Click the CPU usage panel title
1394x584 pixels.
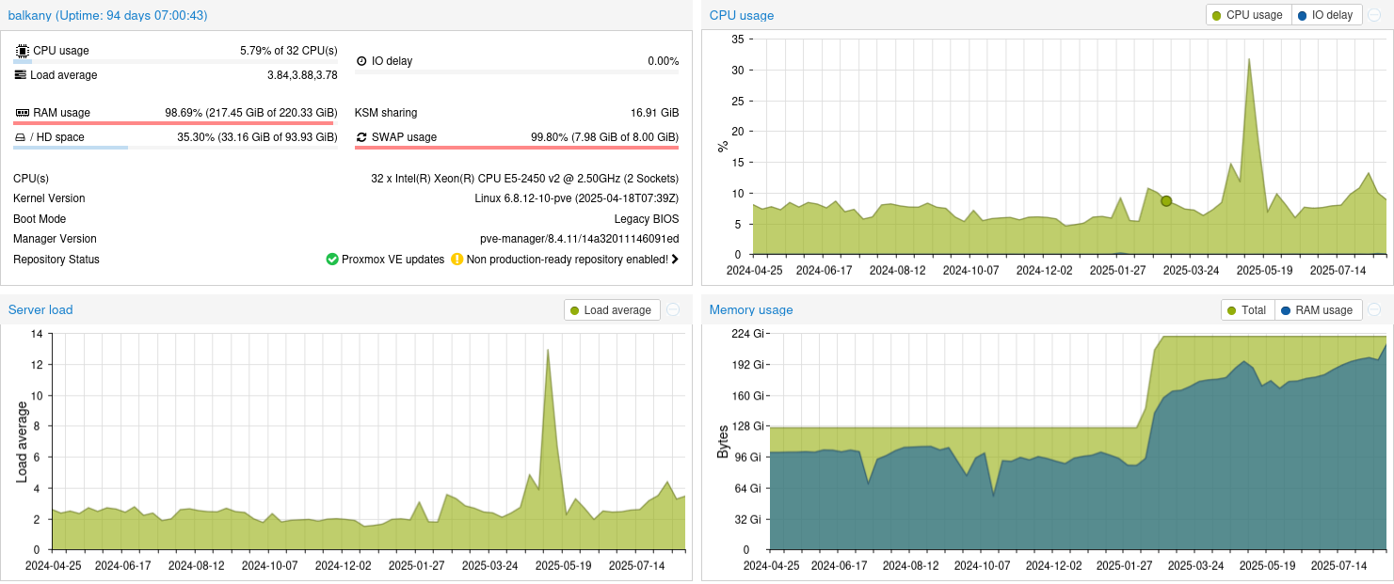(742, 16)
